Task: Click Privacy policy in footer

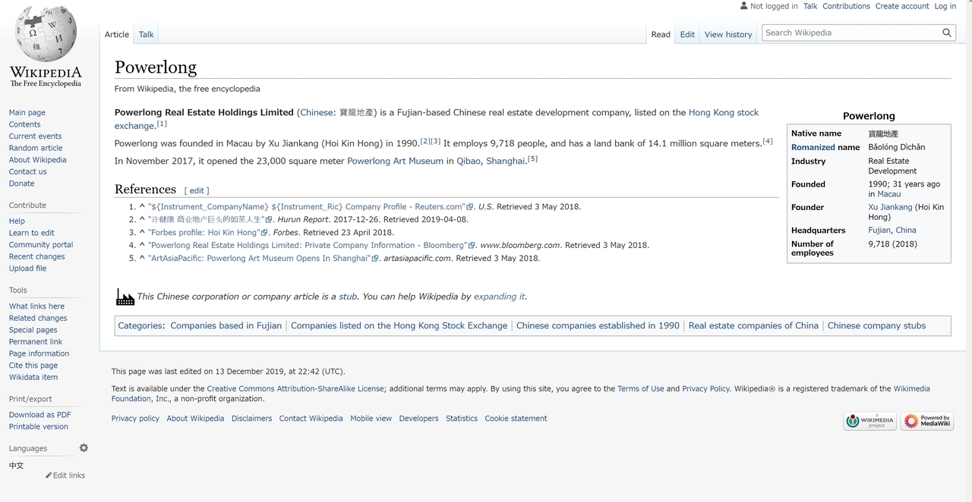Action: (135, 418)
